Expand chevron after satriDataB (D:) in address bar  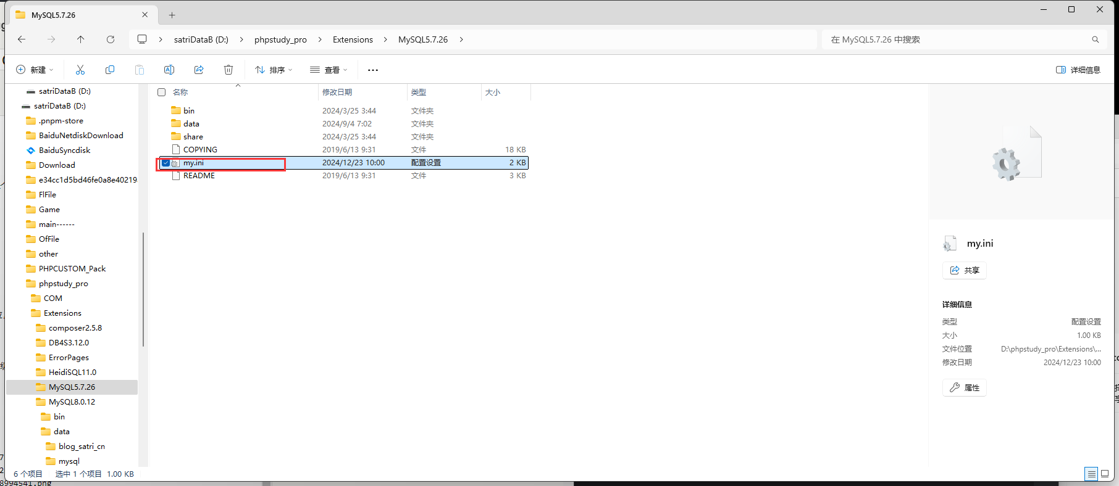point(241,39)
